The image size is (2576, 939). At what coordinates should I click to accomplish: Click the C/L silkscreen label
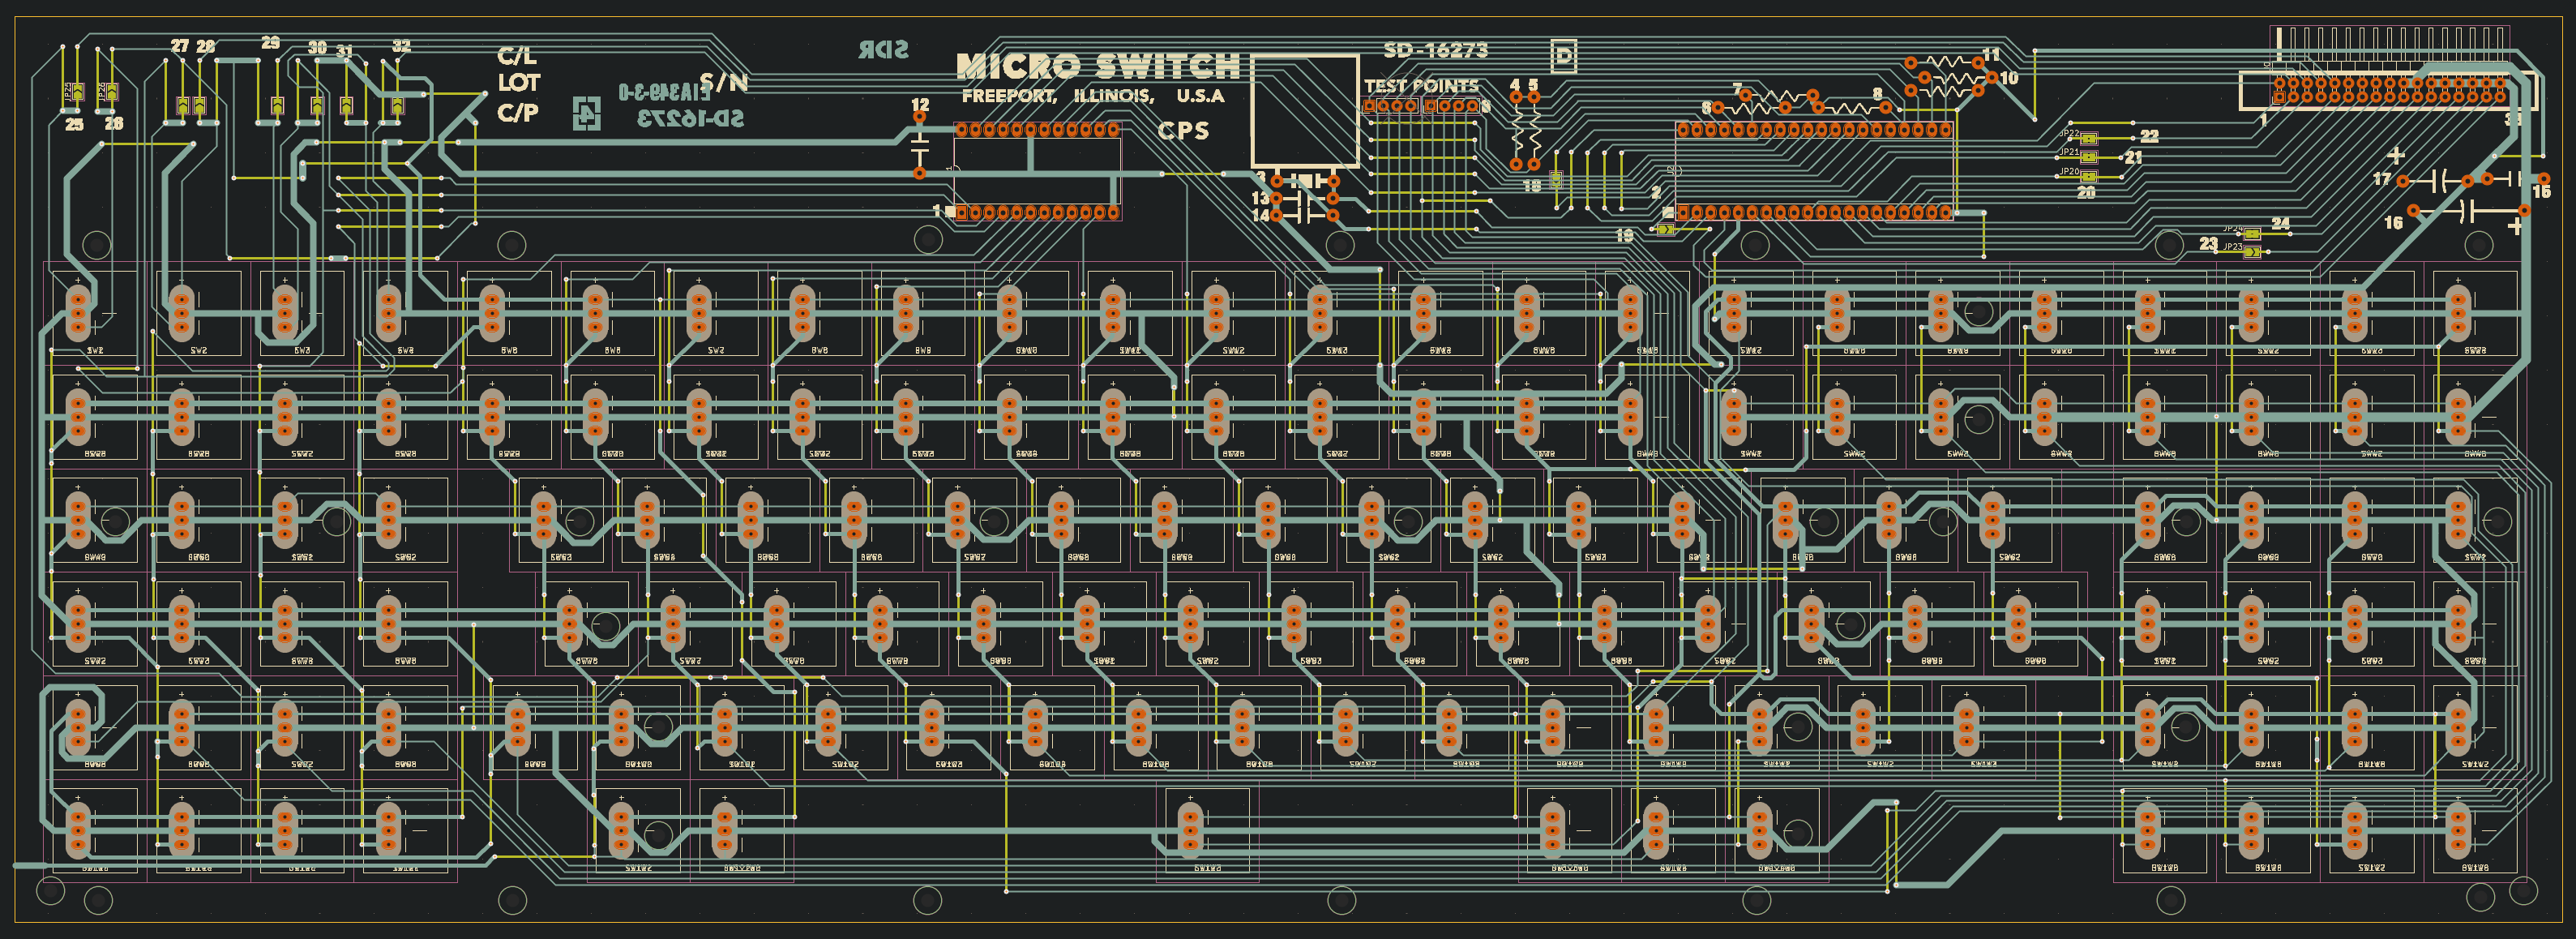[x=517, y=57]
